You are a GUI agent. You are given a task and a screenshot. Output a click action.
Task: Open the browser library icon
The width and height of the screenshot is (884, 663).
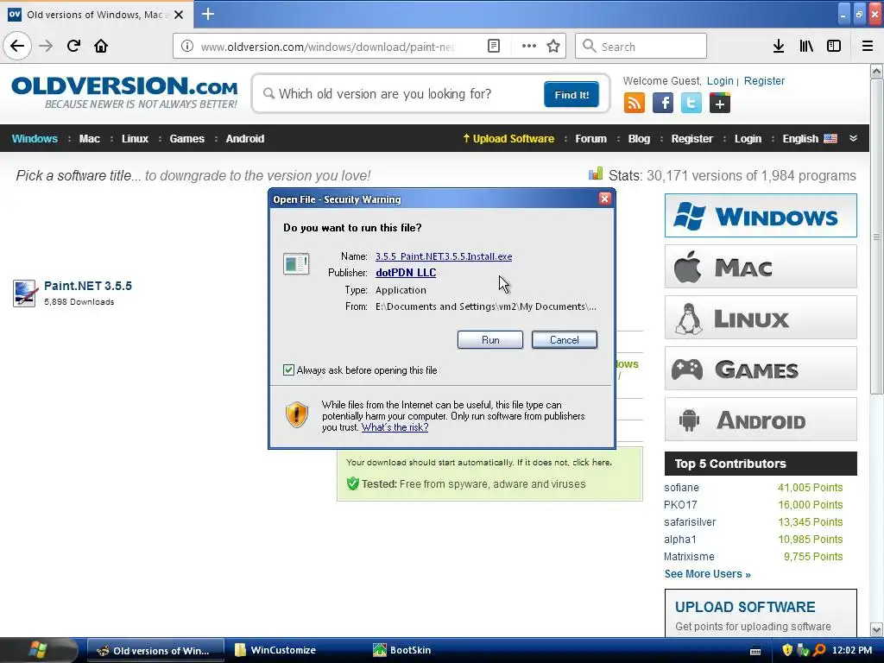point(806,47)
